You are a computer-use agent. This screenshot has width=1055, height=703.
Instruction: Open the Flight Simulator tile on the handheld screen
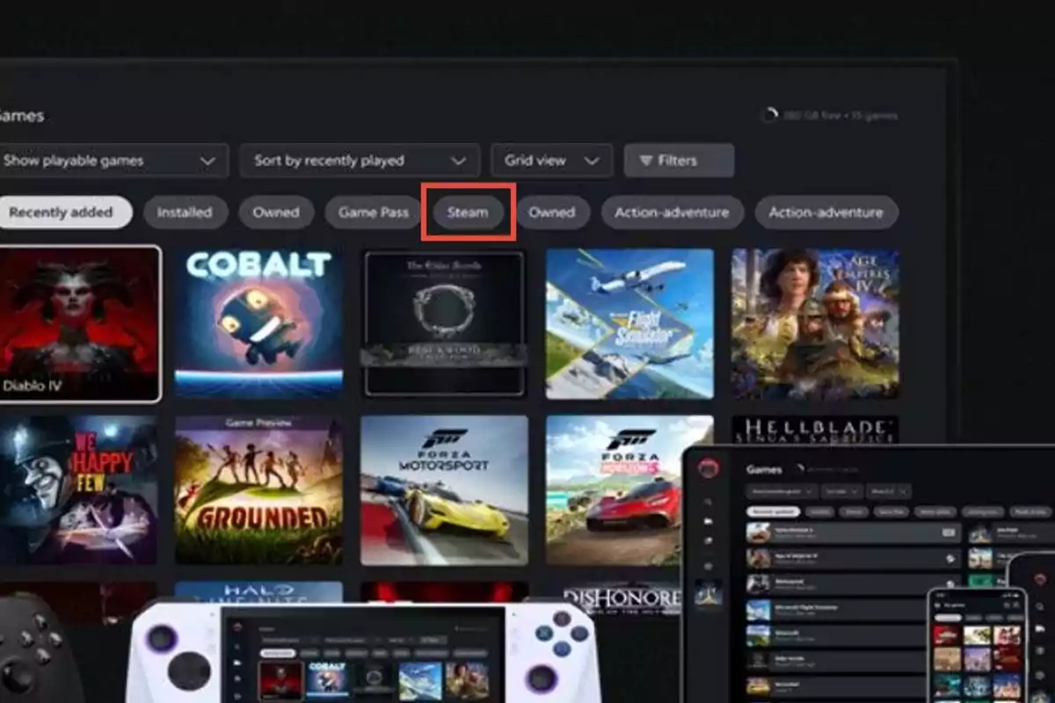click(420, 681)
